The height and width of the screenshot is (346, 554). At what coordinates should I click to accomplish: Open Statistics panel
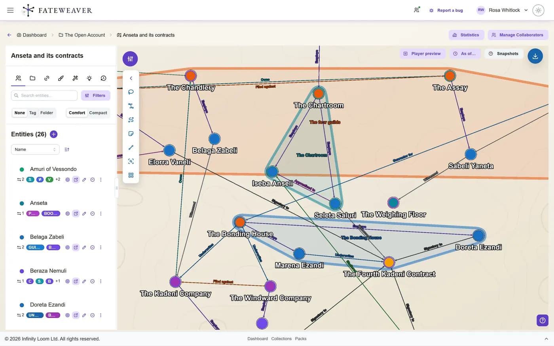[x=466, y=35]
